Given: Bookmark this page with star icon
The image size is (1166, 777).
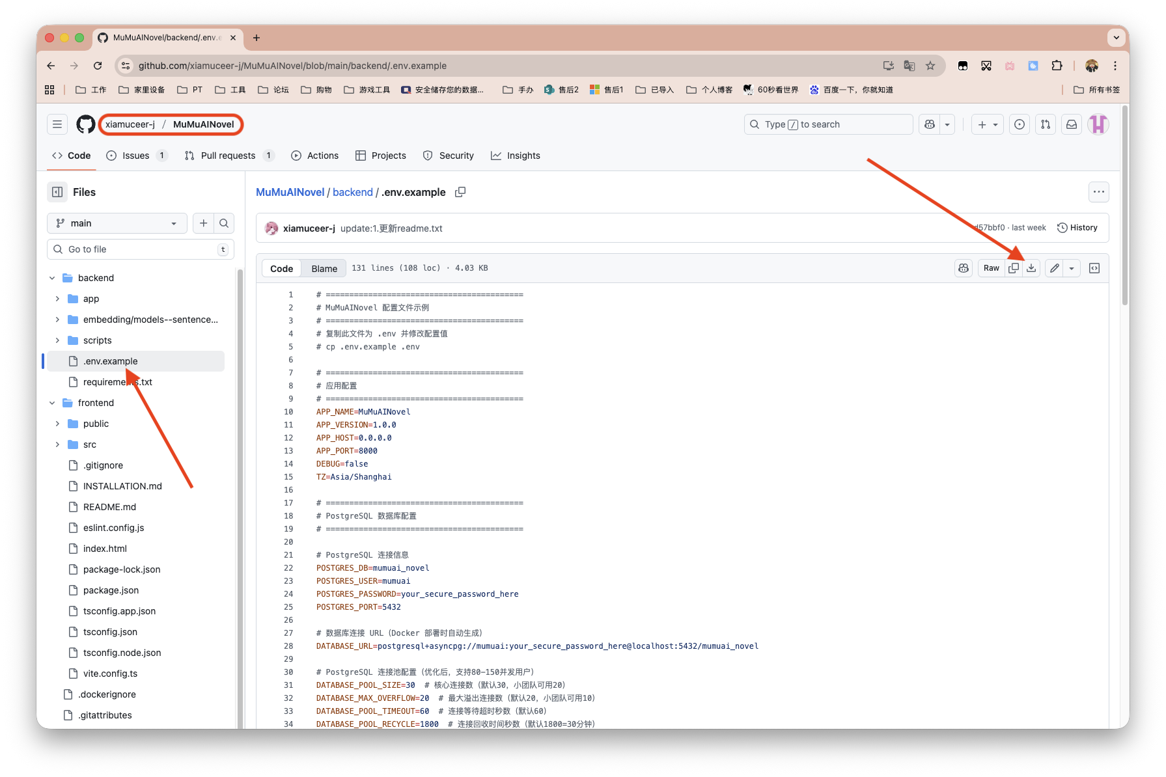Looking at the screenshot, I should (930, 66).
